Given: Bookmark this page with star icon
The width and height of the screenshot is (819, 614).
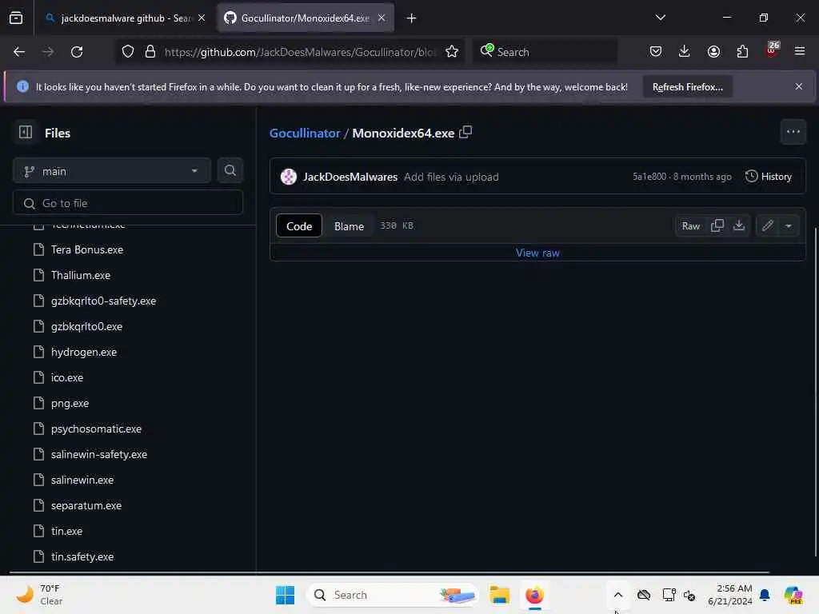Looking at the screenshot, I should pyautogui.click(x=452, y=52).
